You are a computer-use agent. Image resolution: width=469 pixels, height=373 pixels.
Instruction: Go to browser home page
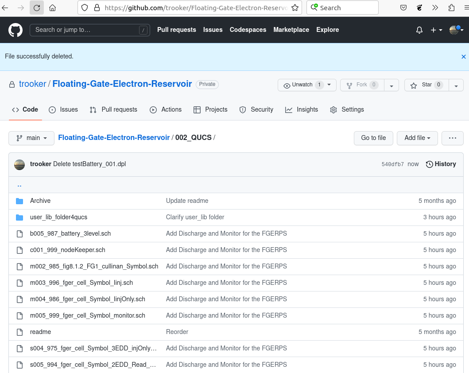tap(52, 8)
